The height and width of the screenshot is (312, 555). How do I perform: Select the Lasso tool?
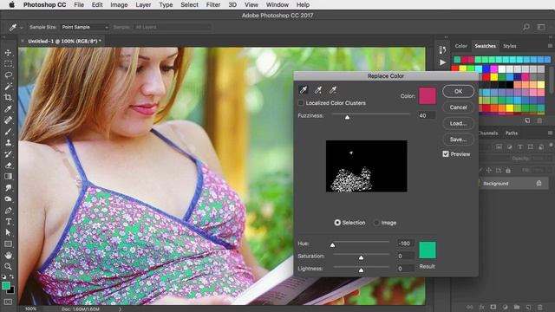pyautogui.click(x=8, y=75)
